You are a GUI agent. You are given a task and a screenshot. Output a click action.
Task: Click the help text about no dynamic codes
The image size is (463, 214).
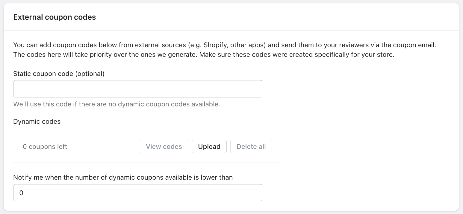point(116,104)
